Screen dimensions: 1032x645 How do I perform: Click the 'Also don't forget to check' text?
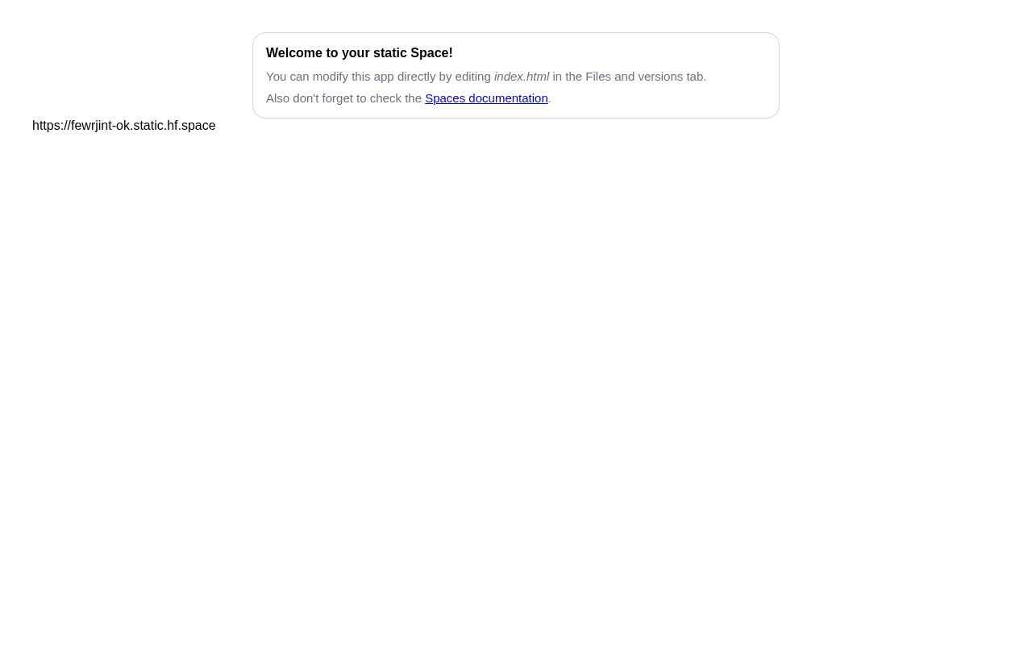click(409, 98)
